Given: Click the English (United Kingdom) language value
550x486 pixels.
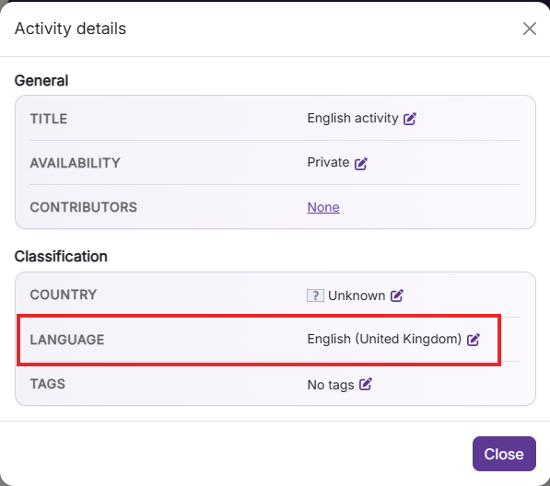Looking at the screenshot, I should point(384,339).
